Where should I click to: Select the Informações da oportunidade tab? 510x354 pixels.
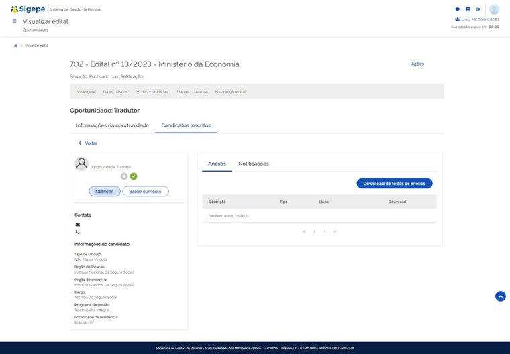(x=112, y=125)
